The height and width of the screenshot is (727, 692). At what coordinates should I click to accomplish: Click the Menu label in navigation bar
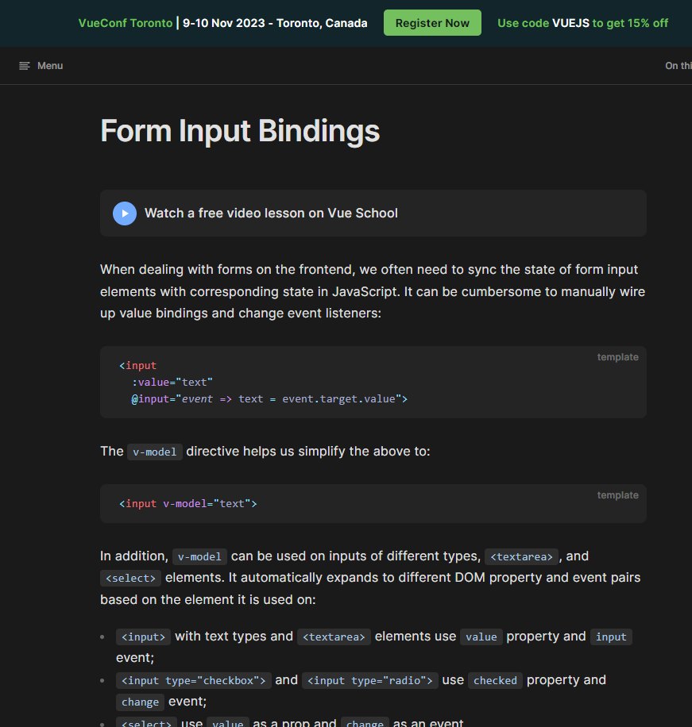(x=50, y=66)
